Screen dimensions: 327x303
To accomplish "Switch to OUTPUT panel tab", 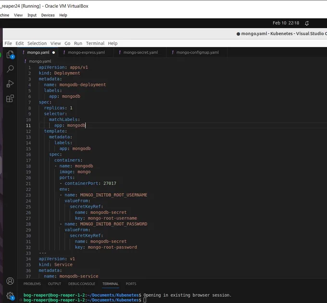I will [x=54, y=284].
